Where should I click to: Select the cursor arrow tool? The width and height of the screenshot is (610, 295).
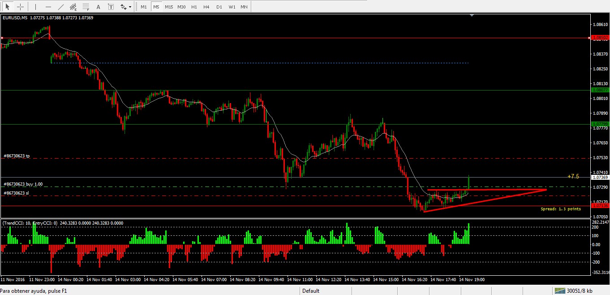click(x=8, y=7)
